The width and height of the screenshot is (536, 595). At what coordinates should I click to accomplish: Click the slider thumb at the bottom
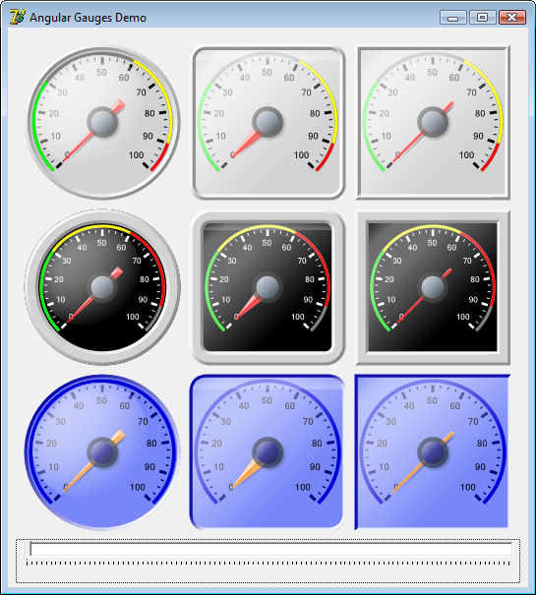click(x=28, y=550)
